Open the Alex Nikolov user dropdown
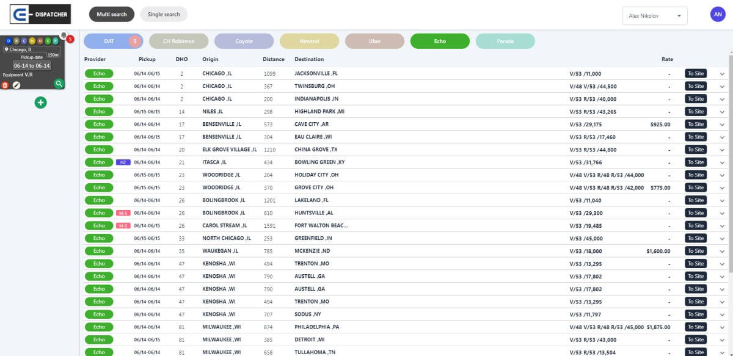 pyautogui.click(x=655, y=16)
